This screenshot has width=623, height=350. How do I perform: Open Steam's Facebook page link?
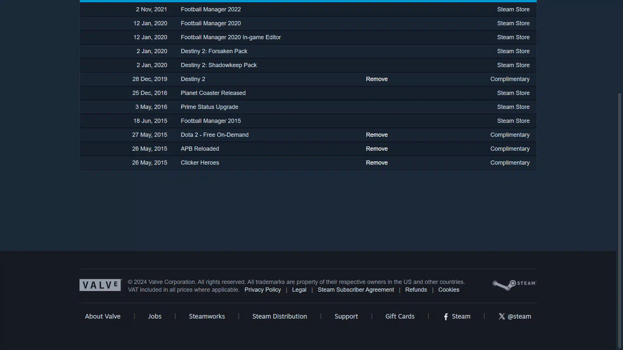point(457,316)
